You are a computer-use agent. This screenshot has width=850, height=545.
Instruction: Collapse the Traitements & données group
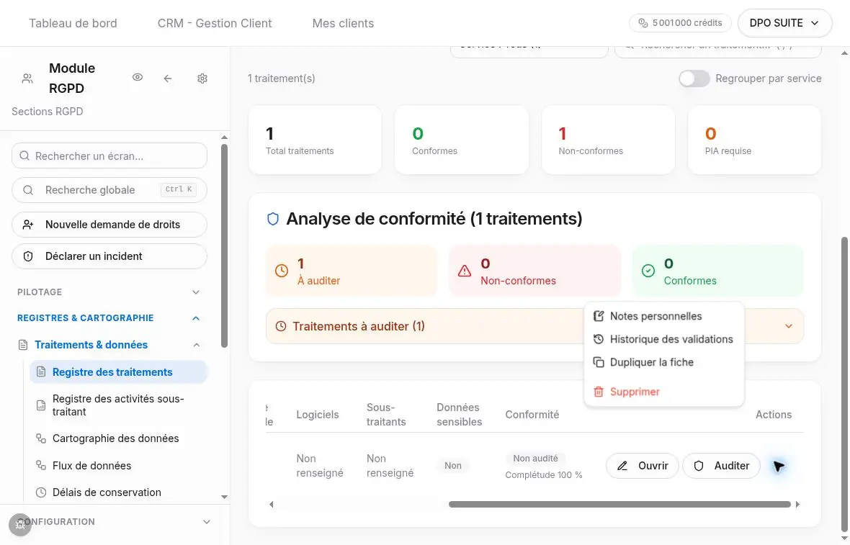[109, 345]
